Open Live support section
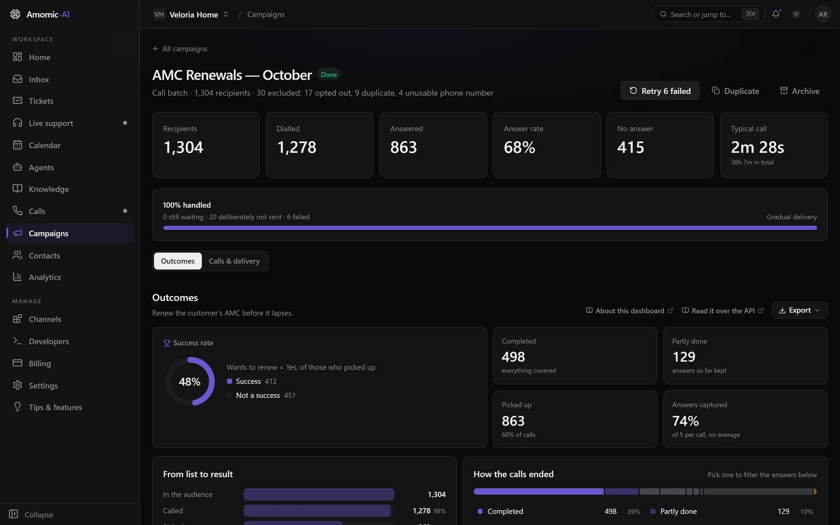840x525 pixels. (70, 123)
